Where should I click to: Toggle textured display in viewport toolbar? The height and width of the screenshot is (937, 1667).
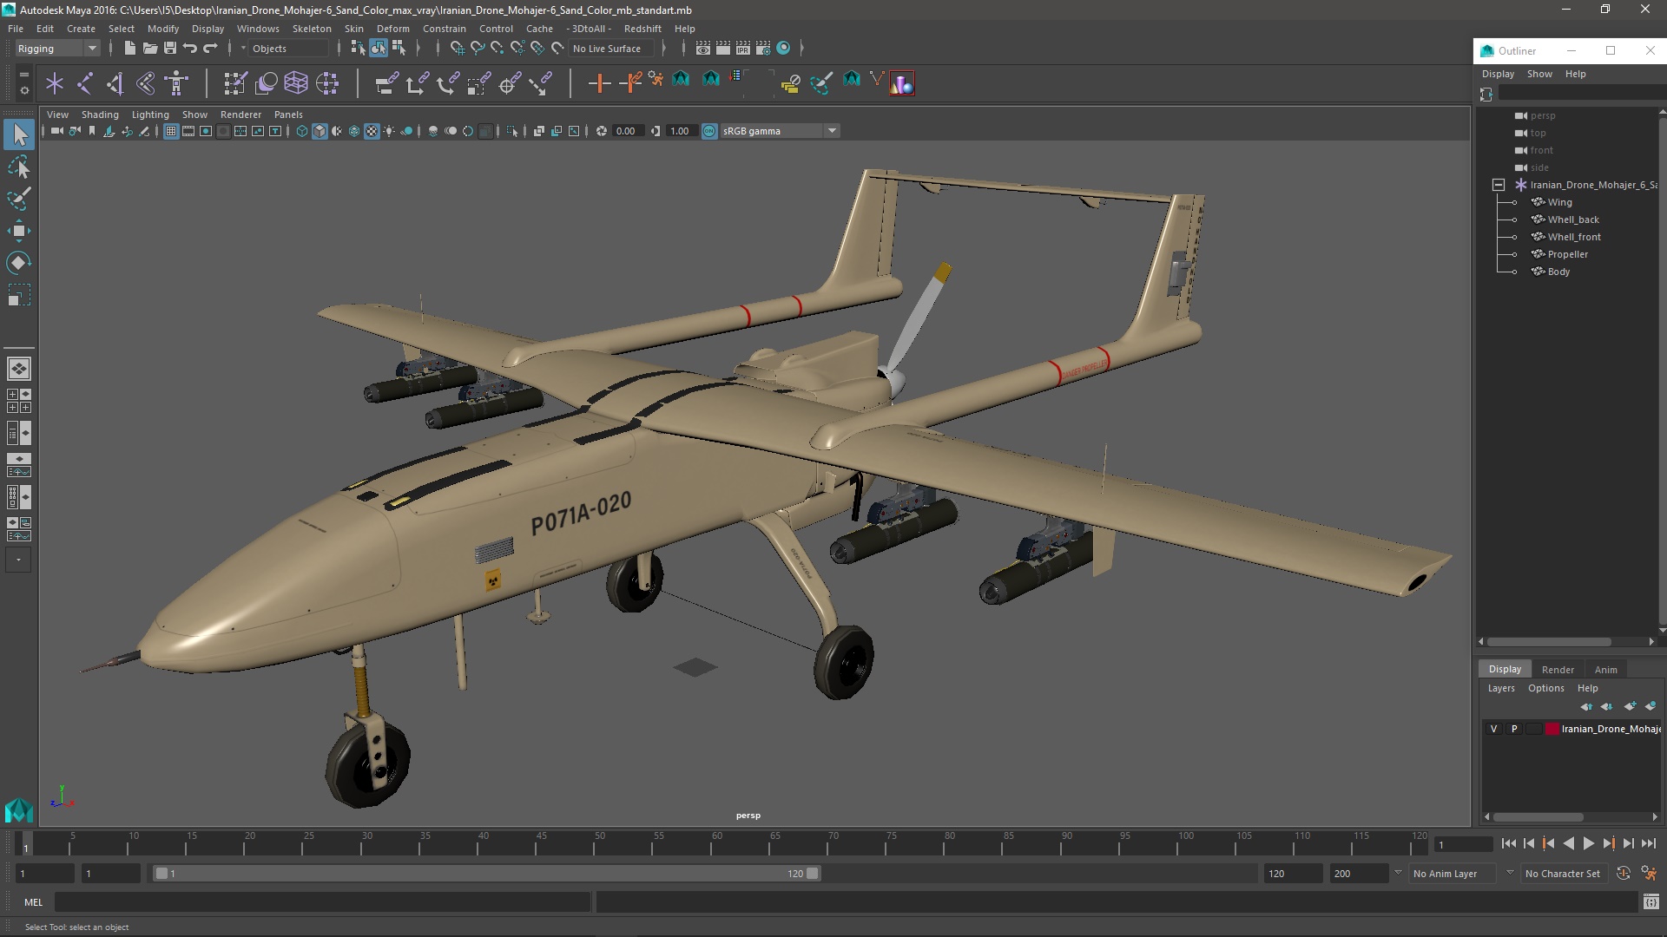pyautogui.click(x=372, y=131)
